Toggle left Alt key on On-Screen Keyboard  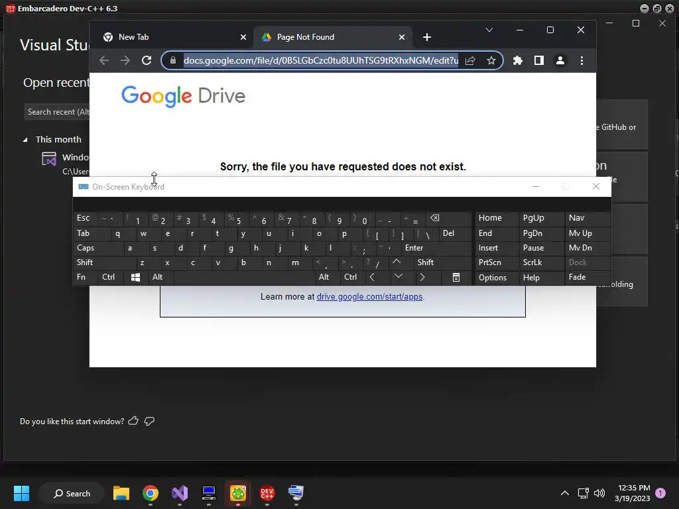point(161,277)
